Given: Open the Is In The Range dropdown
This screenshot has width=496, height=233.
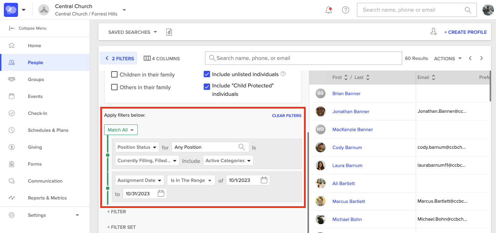Looking at the screenshot, I should coord(191,180).
